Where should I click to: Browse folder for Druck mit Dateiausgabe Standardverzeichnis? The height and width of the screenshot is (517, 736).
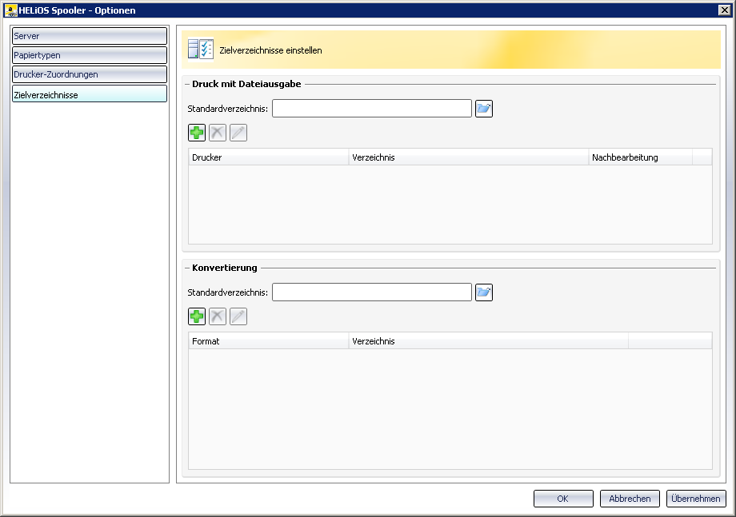[x=483, y=109]
